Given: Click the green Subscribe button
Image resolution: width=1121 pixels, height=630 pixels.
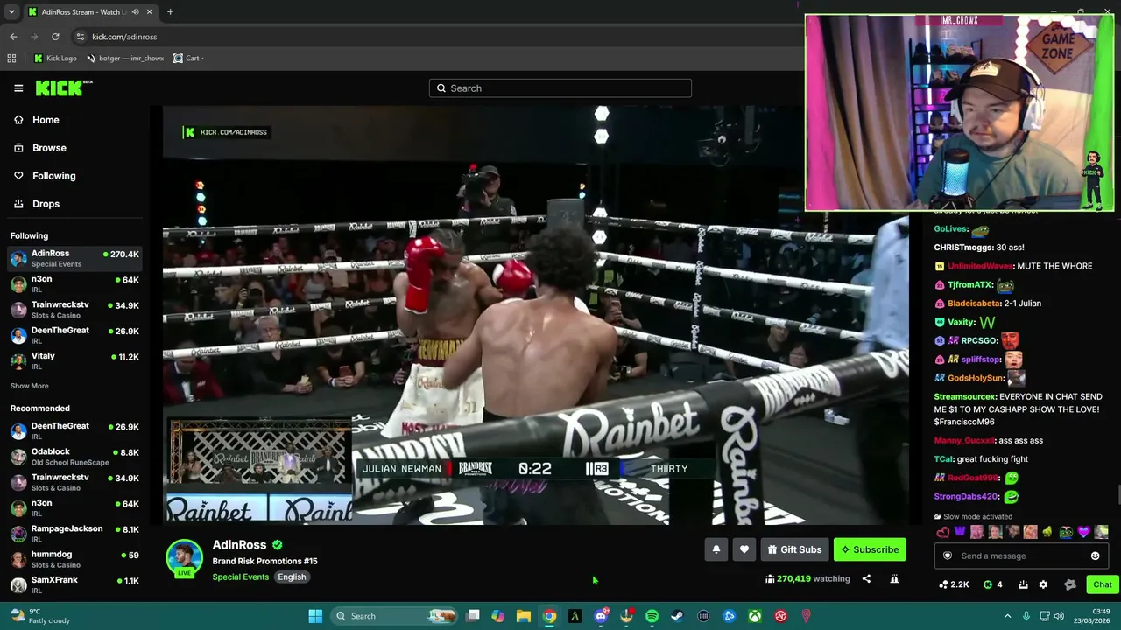Looking at the screenshot, I should tap(870, 549).
